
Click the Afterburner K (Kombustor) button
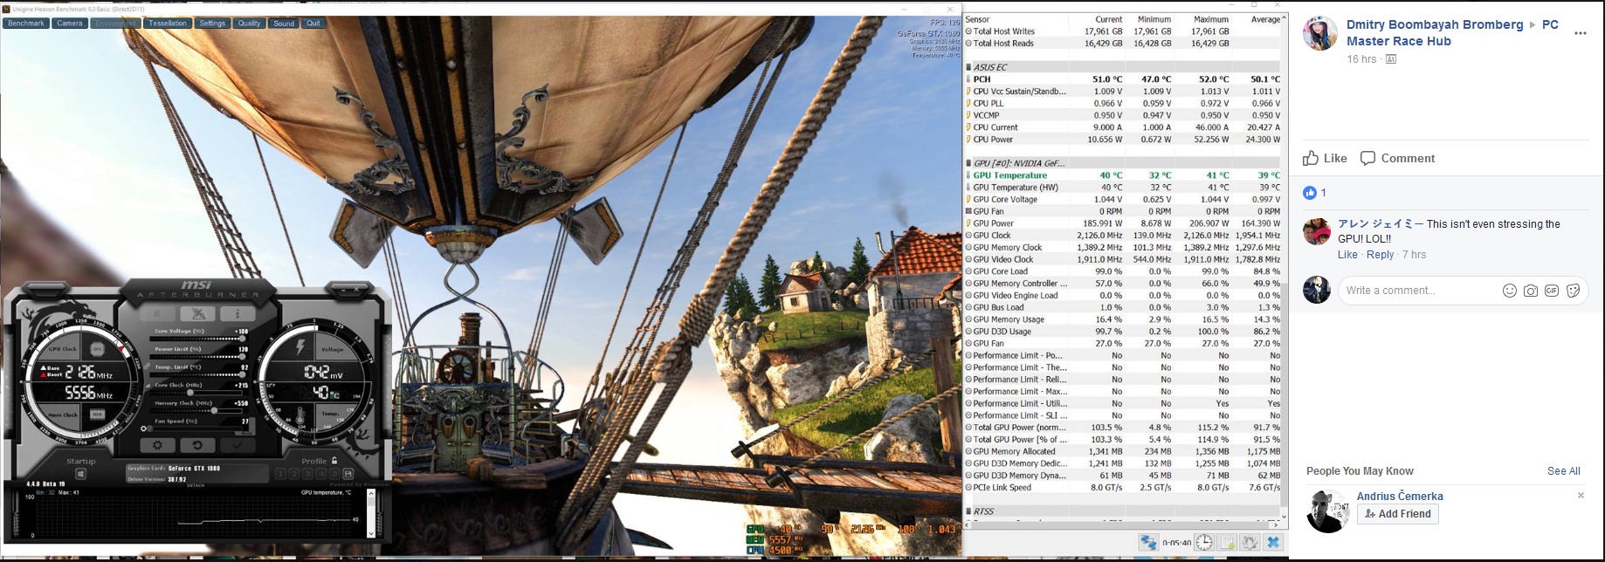click(x=158, y=314)
